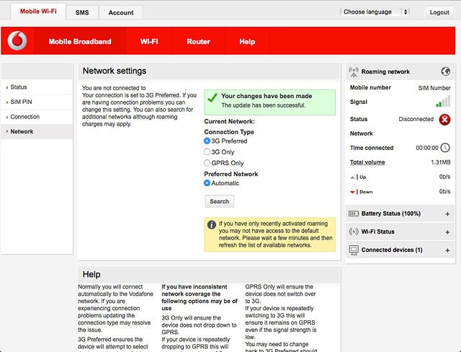Select the GPRS Only radio option
The image size is (461, 352).
coord(207,163)
